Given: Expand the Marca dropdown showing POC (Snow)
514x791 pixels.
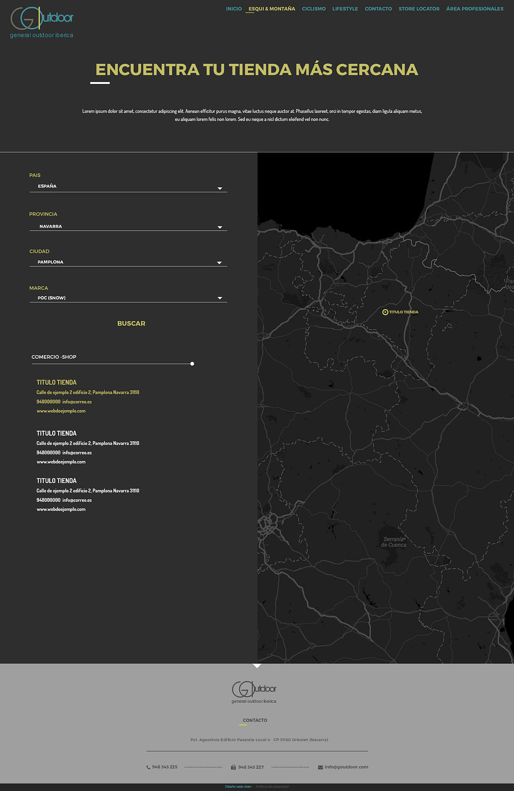Looking at the screenshot, I should 128,298.
